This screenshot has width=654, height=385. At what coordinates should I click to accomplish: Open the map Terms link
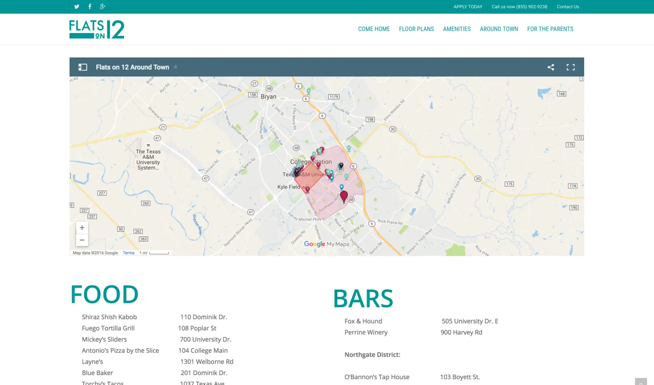pos(128,253)
